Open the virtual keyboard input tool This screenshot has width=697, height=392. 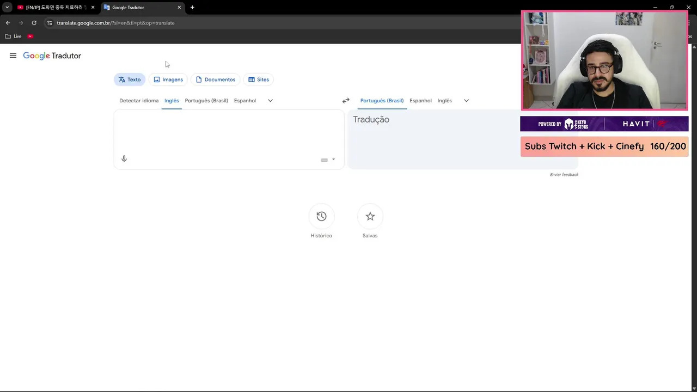coord(325,160)
